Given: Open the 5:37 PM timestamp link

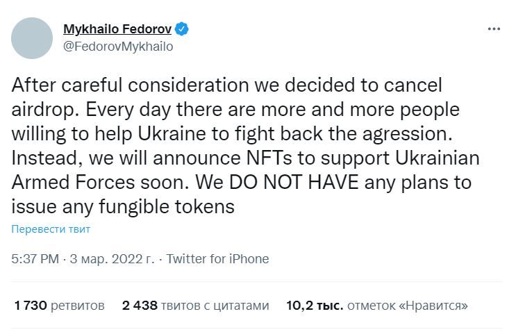Looking at the screenshot, I should point(35,259).
